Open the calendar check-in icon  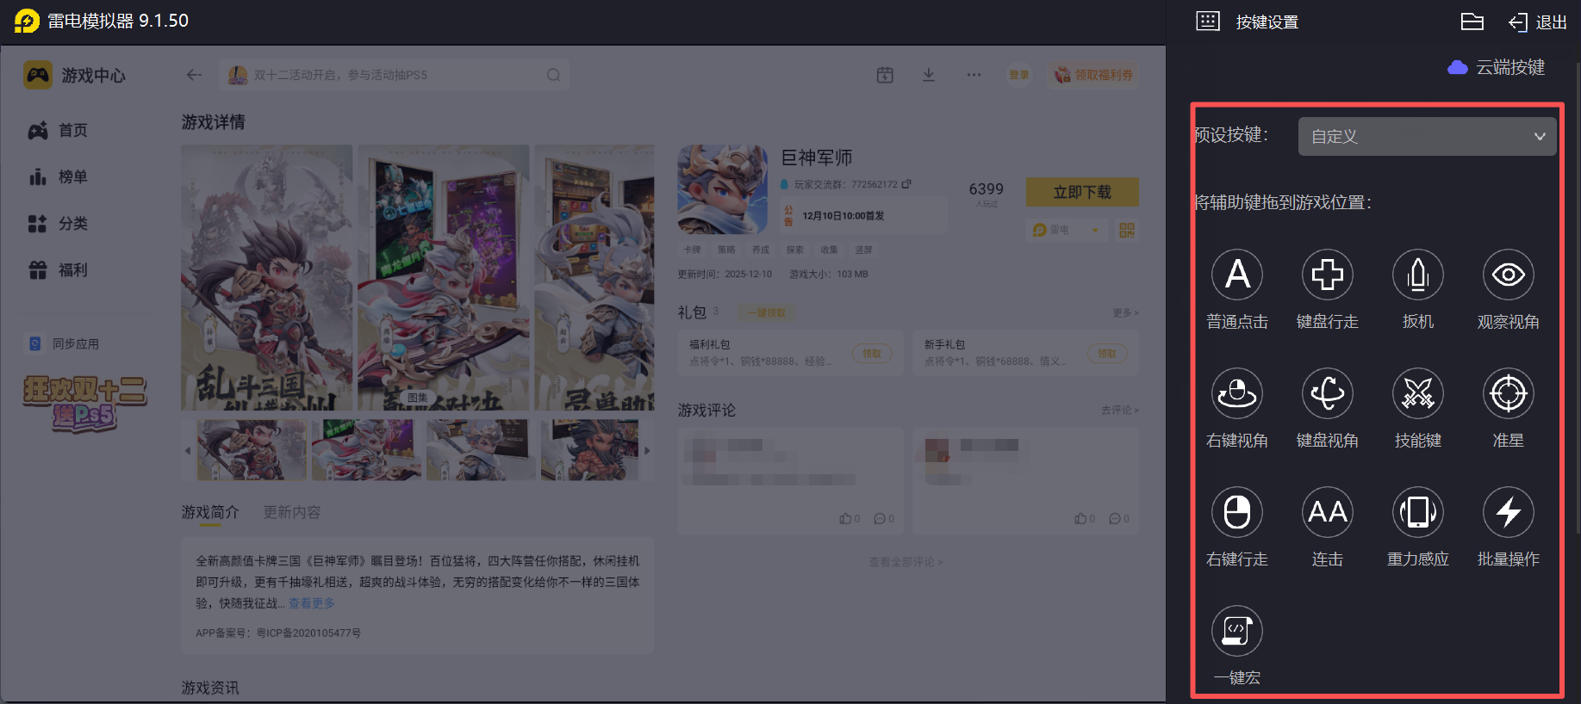885,75
